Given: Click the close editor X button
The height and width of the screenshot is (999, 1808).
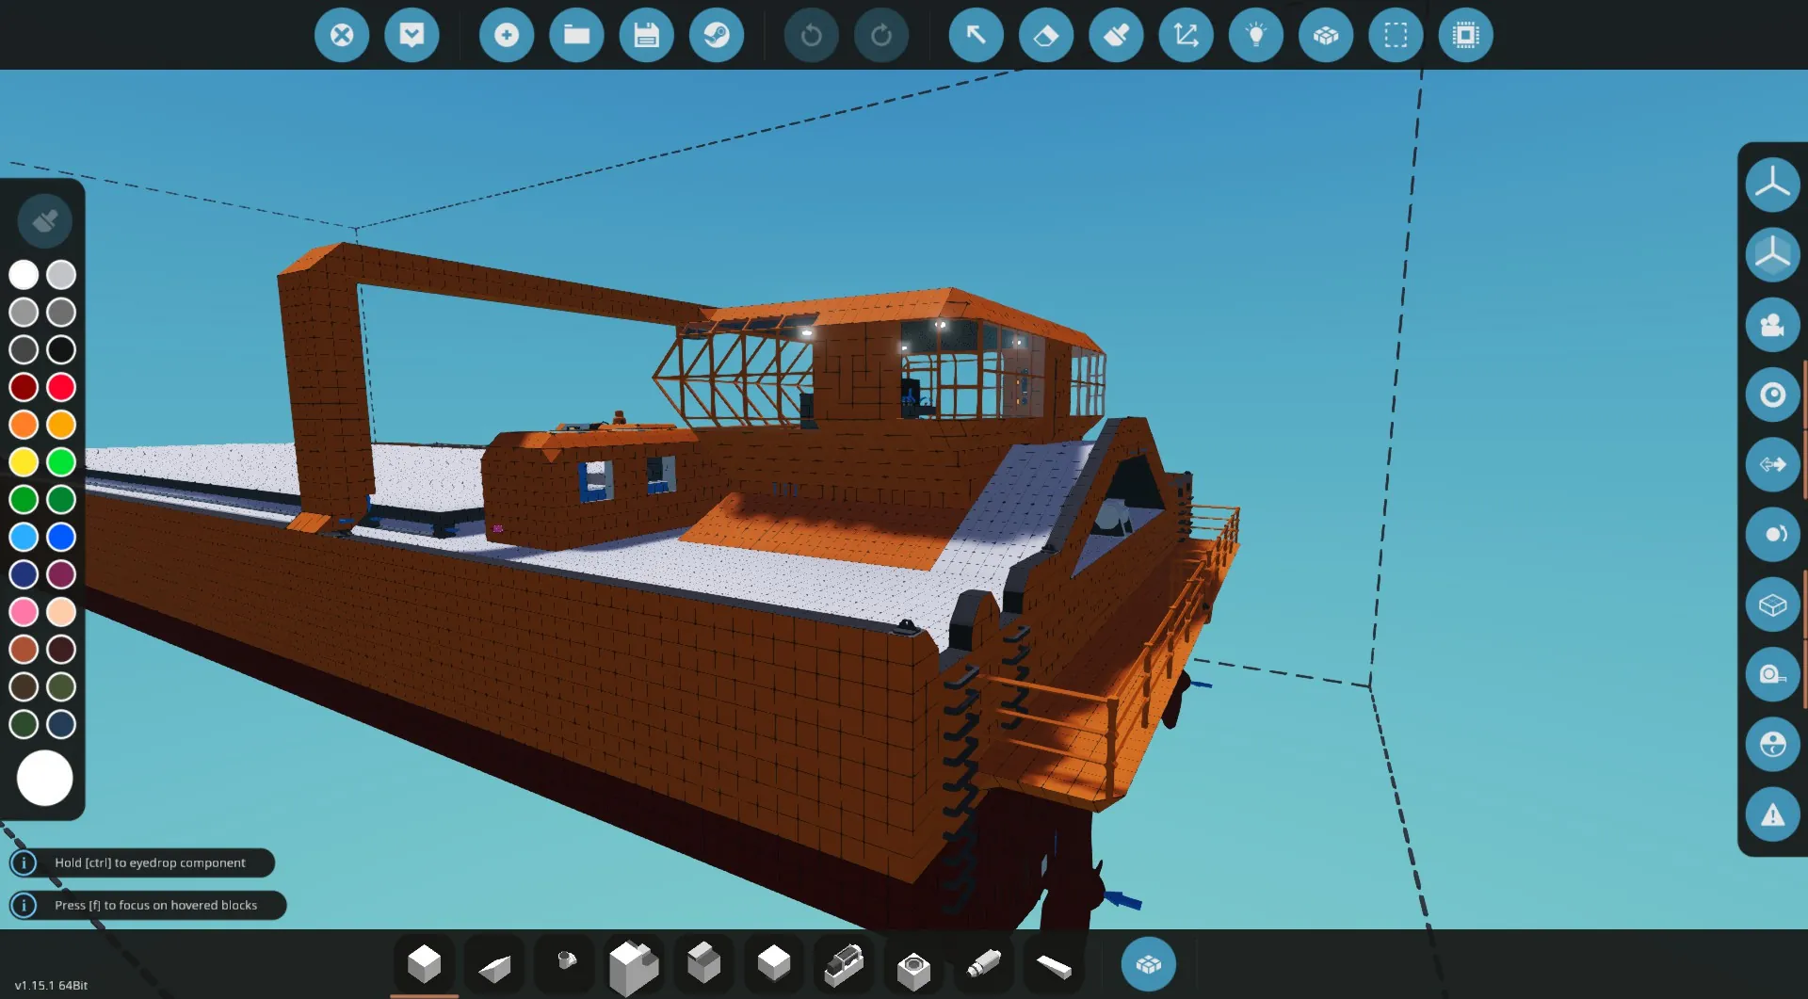Looking at the screenshot, I should point(342,36).
